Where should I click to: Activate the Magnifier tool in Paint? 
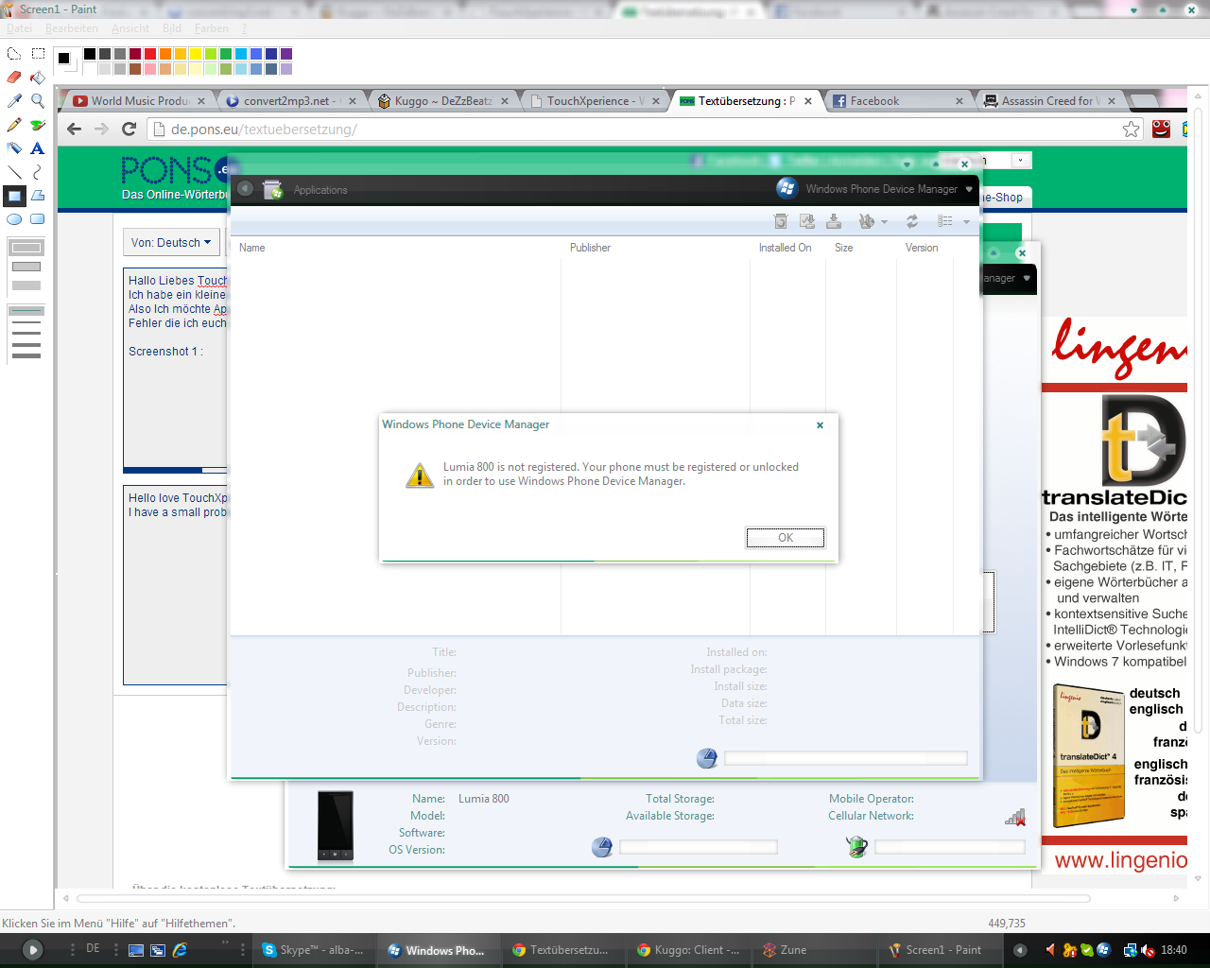(x=38, y=101)
